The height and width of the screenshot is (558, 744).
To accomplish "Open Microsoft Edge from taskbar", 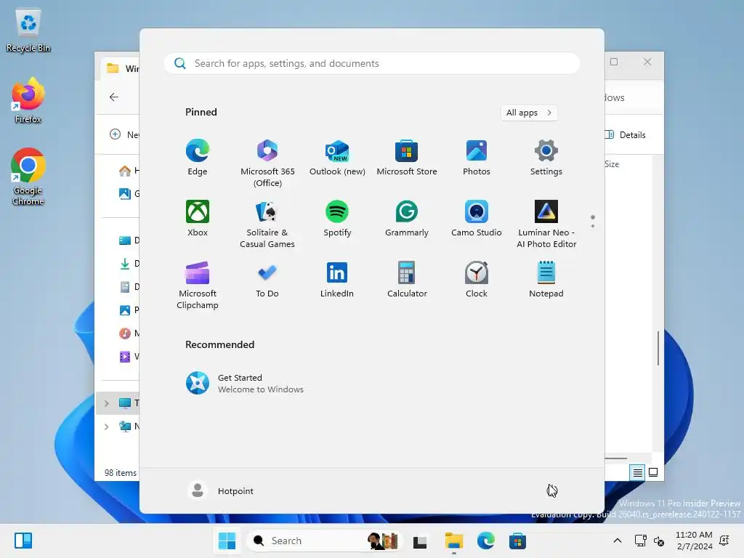I will 485,541.
